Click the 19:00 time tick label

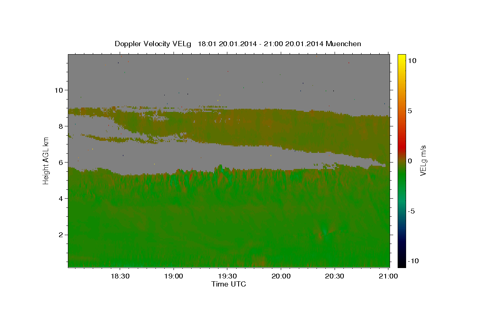click(174, 276)
